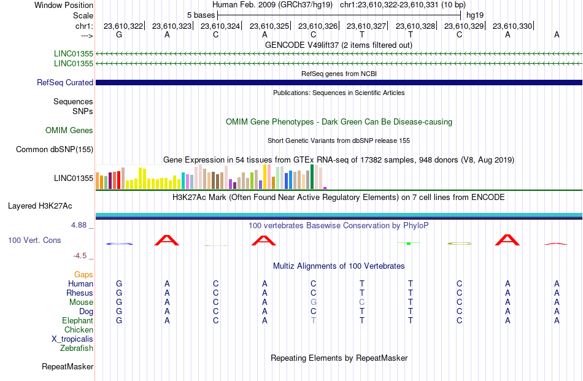The width and height of the screenshot is (583, 381).
Task: Click the Human alignment row label
Action: pyautogui.click(x=80, y=283)
